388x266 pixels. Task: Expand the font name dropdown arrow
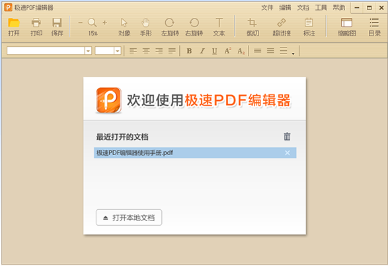tap(88, 51)
